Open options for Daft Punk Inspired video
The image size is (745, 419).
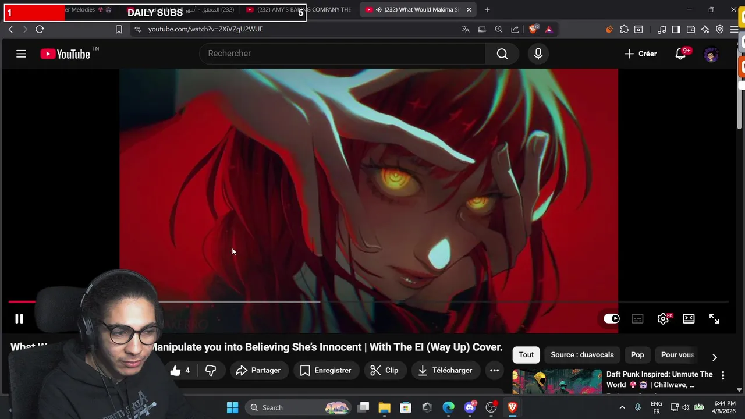(x=723, y=375)
